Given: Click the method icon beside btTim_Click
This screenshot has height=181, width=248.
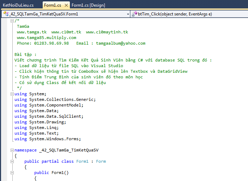Looking at the screenshot, I should pos(134,14).
